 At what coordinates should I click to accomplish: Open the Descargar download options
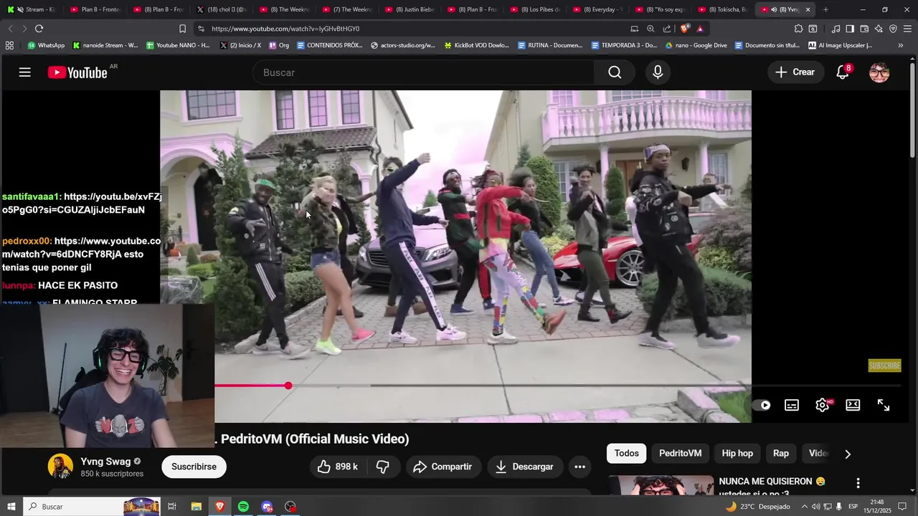(524, 467)
